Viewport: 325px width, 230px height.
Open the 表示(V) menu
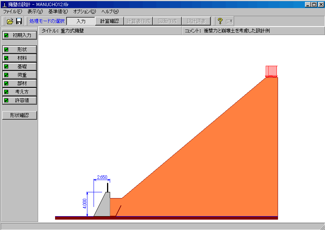(x=35, y=12)
